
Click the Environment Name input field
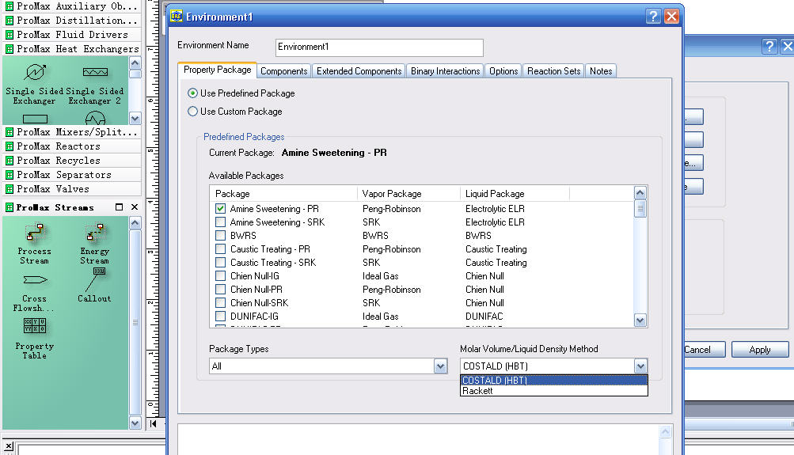[x=379, y=47]
